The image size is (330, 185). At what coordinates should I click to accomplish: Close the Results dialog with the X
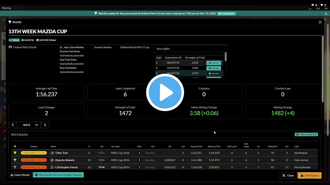[x=320, y=22]
